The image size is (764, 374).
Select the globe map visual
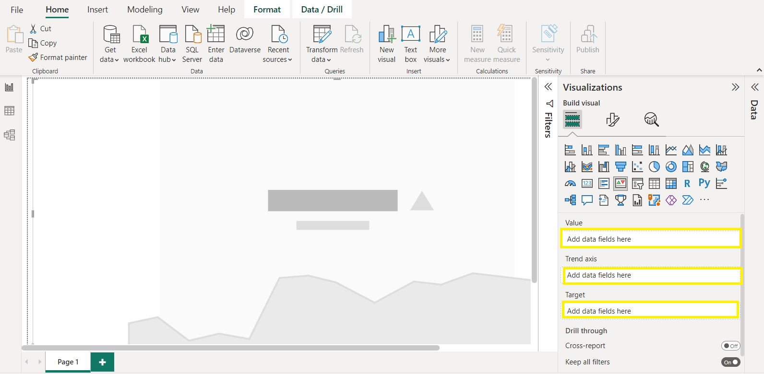704,166
